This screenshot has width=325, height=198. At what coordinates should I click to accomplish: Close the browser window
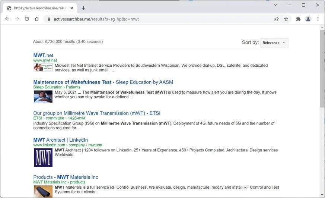coord(318,5)
